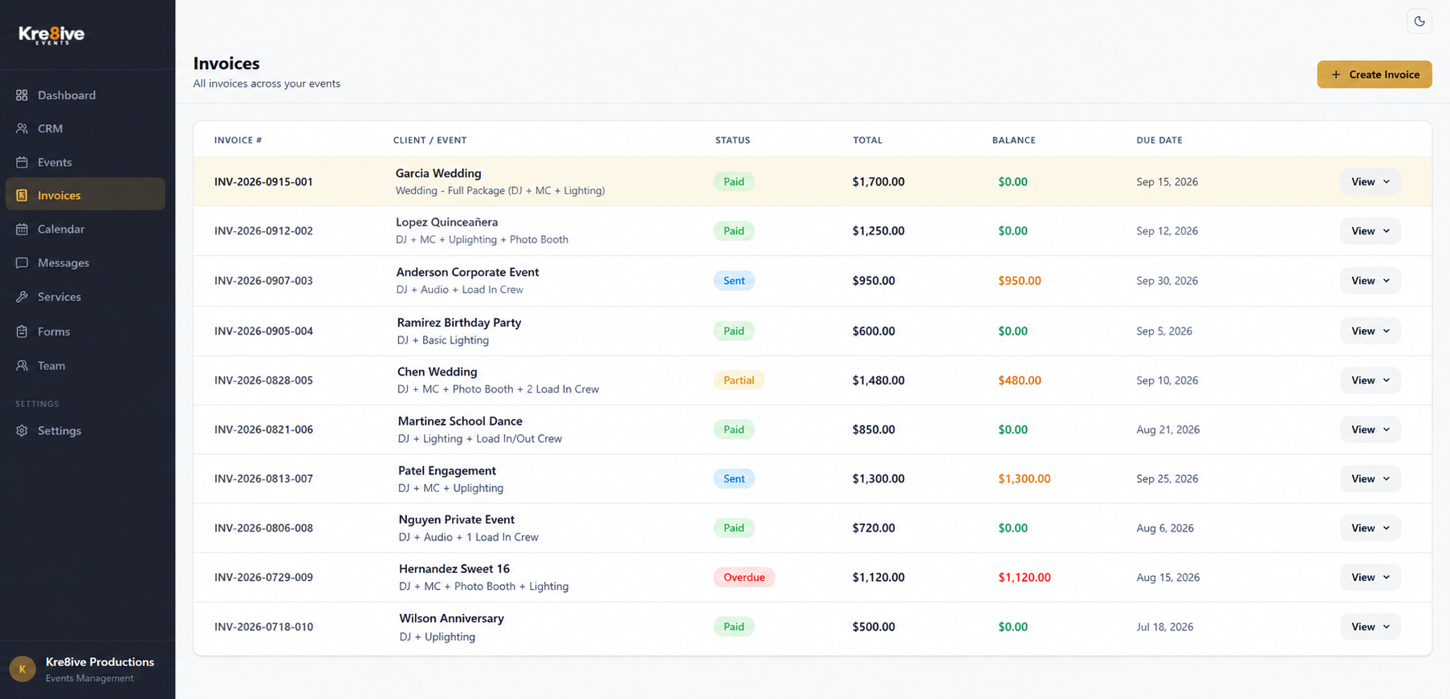Open View dropdown for Martinez School Dance
Viewport: 1450px width, 699px height.
pos(1370,429)
